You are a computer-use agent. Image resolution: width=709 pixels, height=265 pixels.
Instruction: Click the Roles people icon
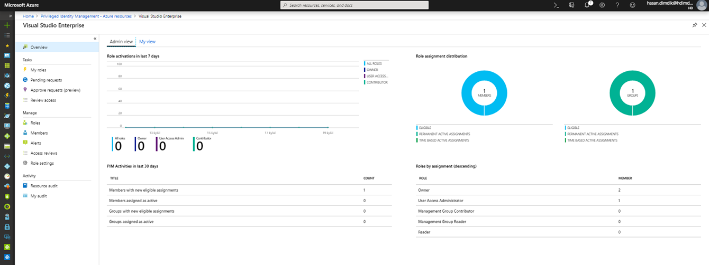[25, 122]
